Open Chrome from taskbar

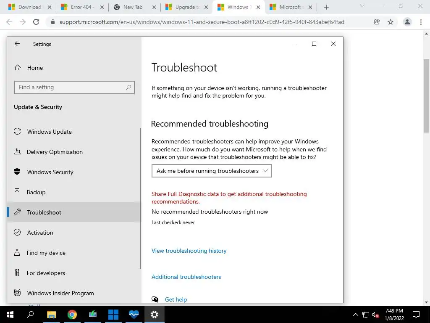pyautogui.click(x=72, y=315)
